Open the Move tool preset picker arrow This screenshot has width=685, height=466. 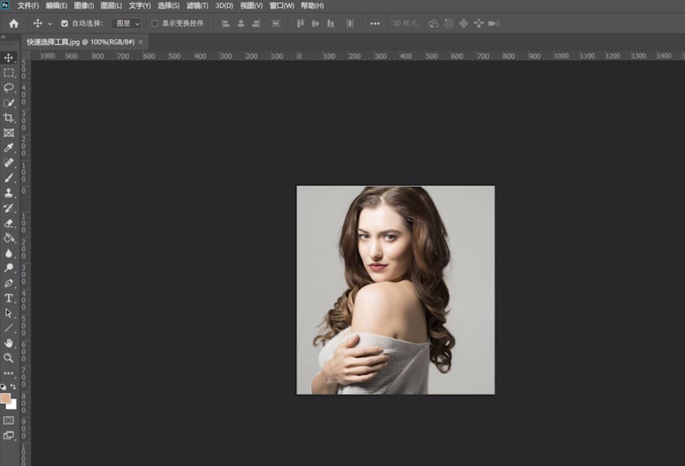click(50, 24)
